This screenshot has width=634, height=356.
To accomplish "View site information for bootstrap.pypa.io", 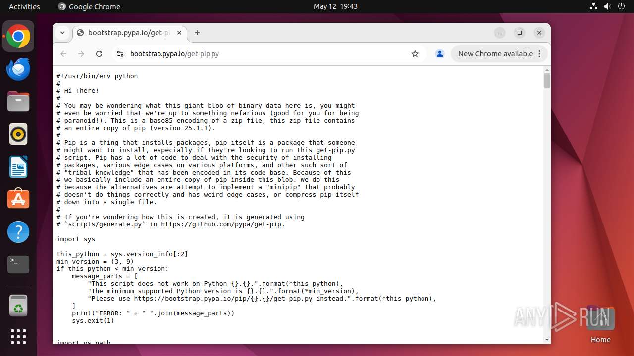I will 120,54.
